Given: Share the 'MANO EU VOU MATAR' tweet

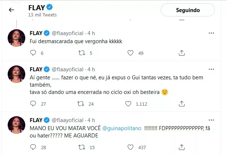Looking at the screenshot, I should tap(182, 147).
